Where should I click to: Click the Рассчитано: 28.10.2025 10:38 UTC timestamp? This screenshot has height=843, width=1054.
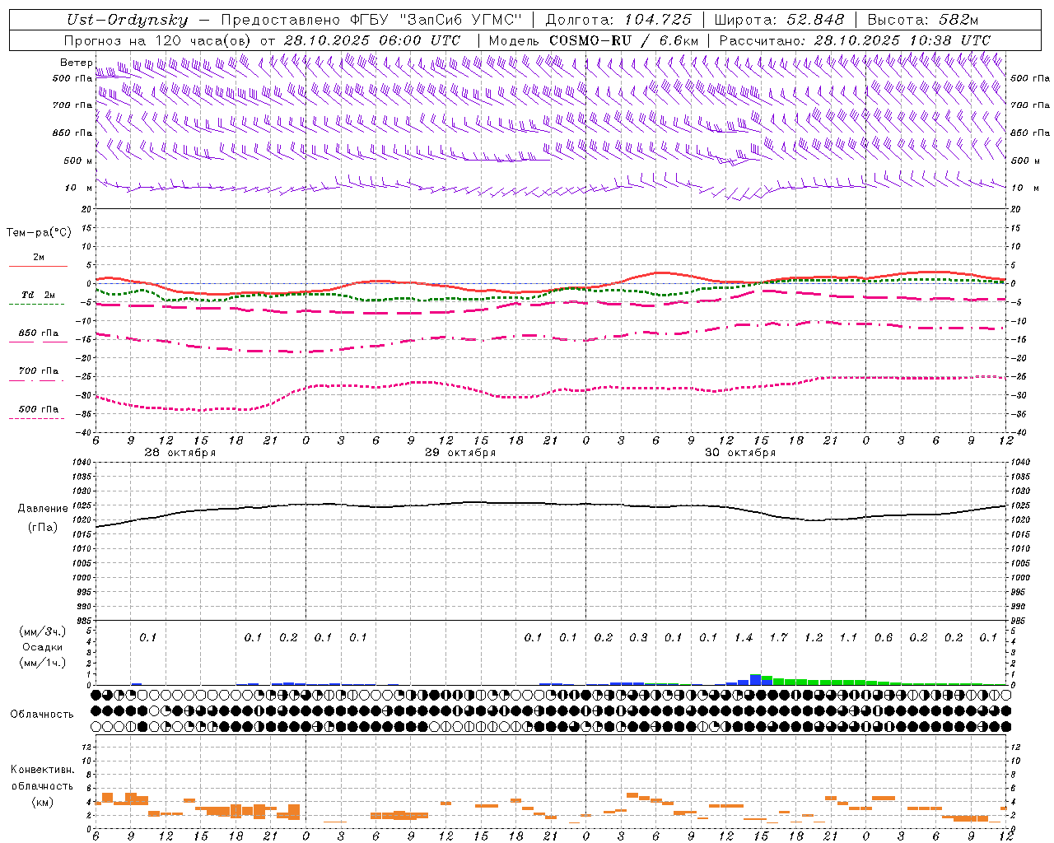[x=855, y=40]
